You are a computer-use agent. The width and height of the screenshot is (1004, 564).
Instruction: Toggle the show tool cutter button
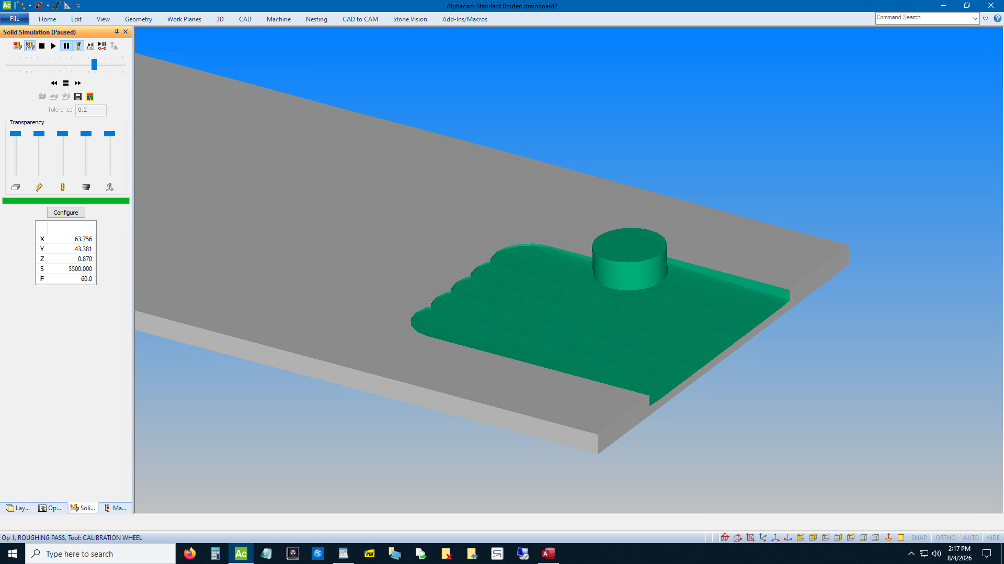78,46
